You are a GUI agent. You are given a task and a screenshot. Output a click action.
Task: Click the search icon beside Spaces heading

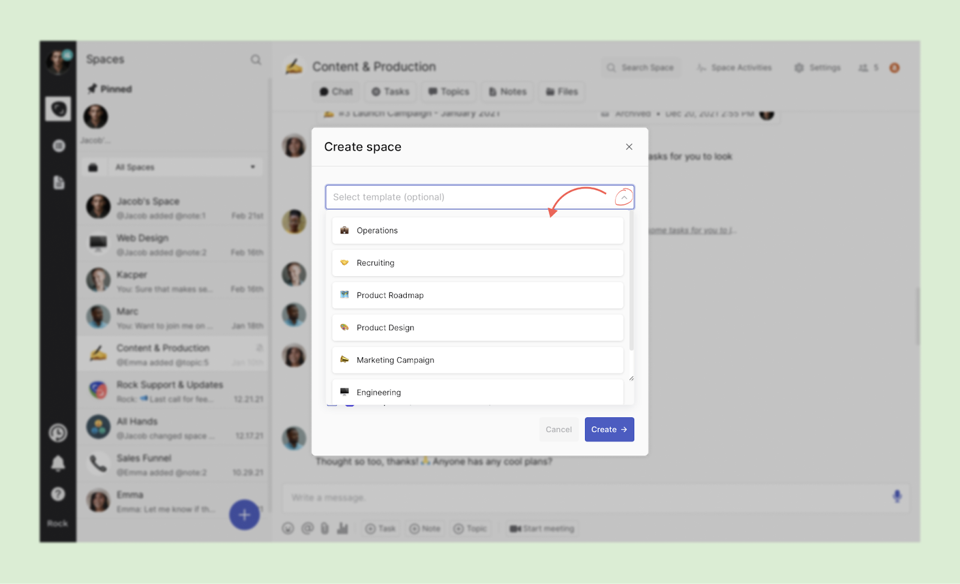[256, 59]
